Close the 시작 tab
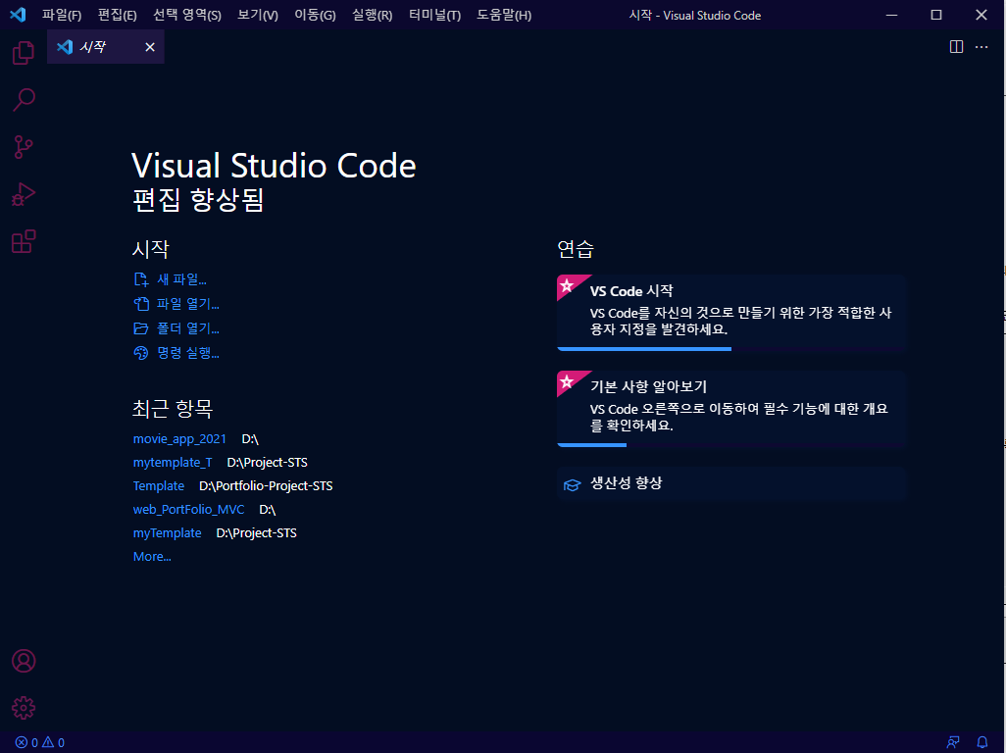 [149, 47]
